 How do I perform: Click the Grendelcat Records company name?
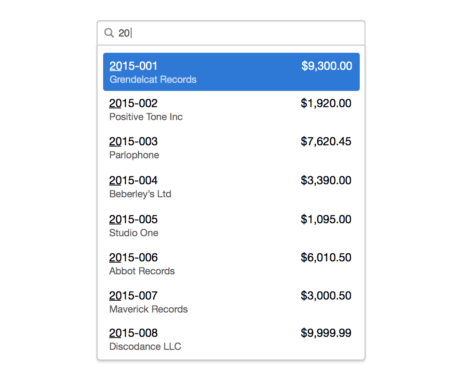153,80
